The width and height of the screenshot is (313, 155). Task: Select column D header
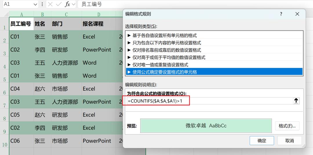tap(99, 14)
